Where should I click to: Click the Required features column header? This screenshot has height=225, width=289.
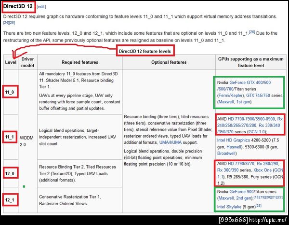click(80, 62)
